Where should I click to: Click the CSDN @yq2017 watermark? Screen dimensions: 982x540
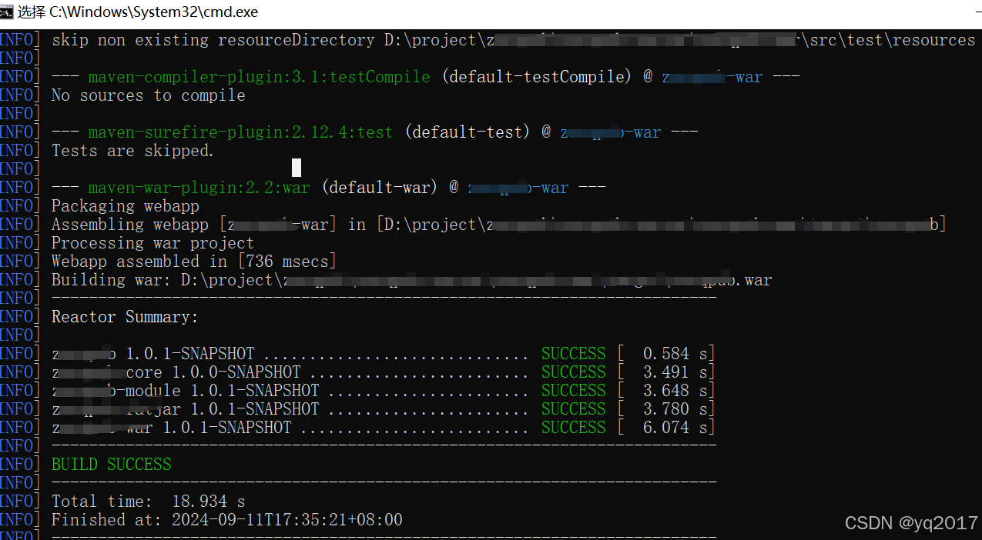tap(910, 523)
